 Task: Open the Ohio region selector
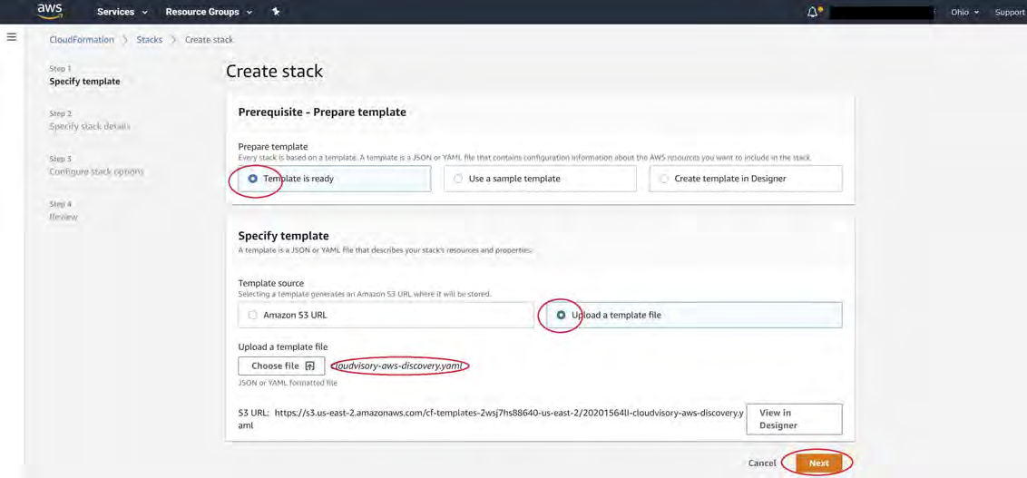[x=964, y=13]
